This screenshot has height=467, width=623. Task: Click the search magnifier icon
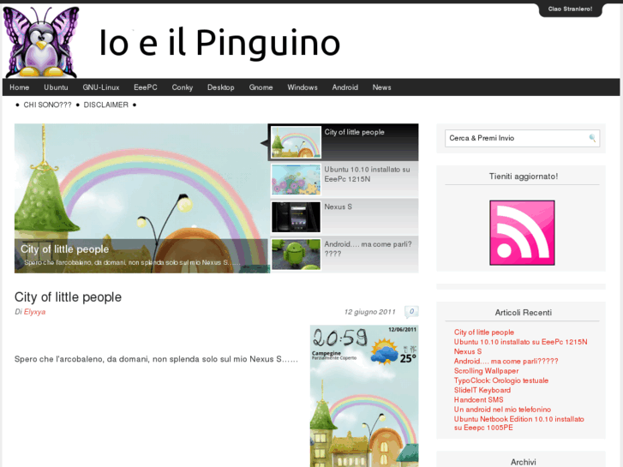[x=592, y=138]
